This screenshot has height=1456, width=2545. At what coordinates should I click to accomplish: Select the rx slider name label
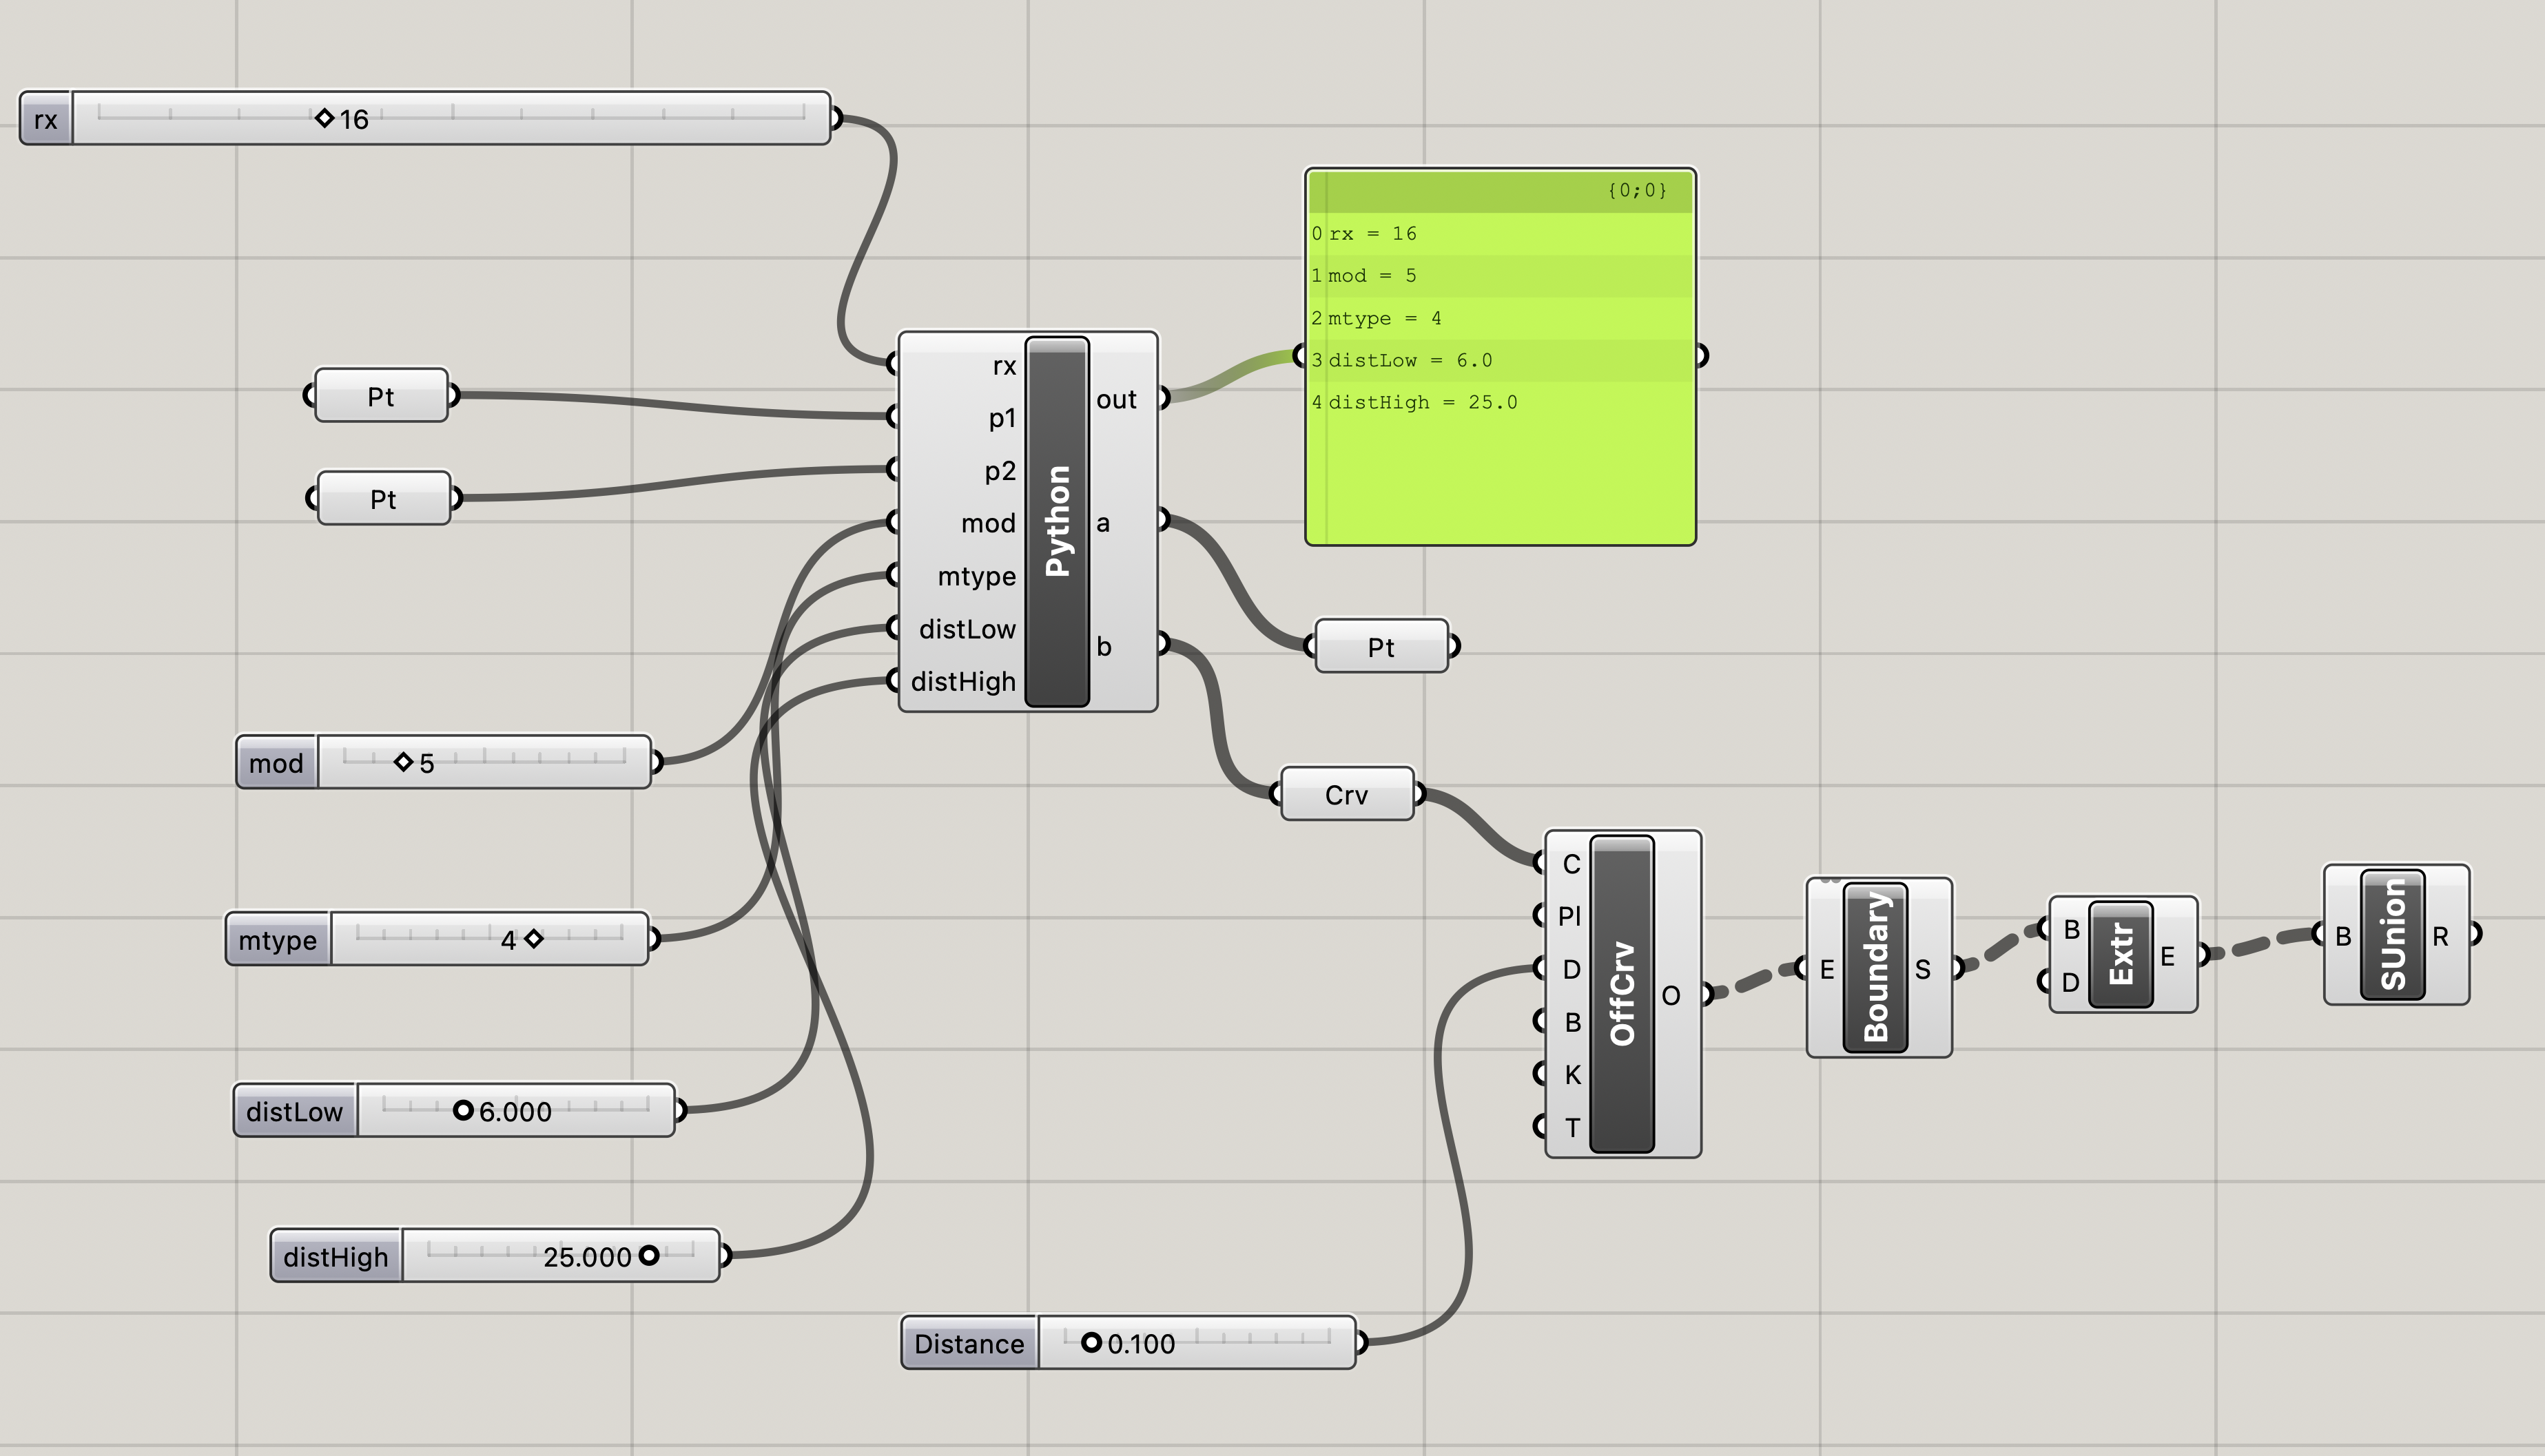46,119
